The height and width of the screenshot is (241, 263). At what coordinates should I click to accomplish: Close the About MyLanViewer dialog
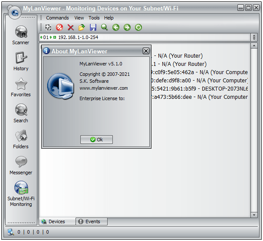[x=146, y=51]
